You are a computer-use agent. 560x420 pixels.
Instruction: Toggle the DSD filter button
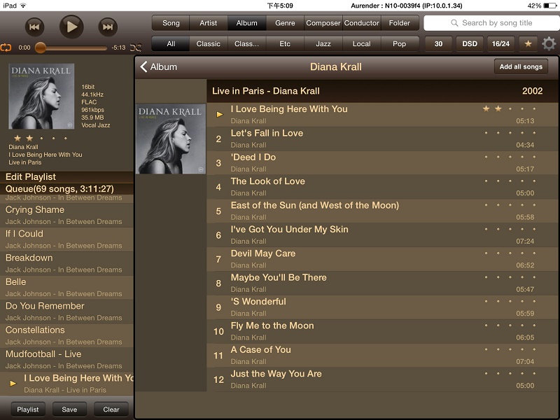(470, 44)
